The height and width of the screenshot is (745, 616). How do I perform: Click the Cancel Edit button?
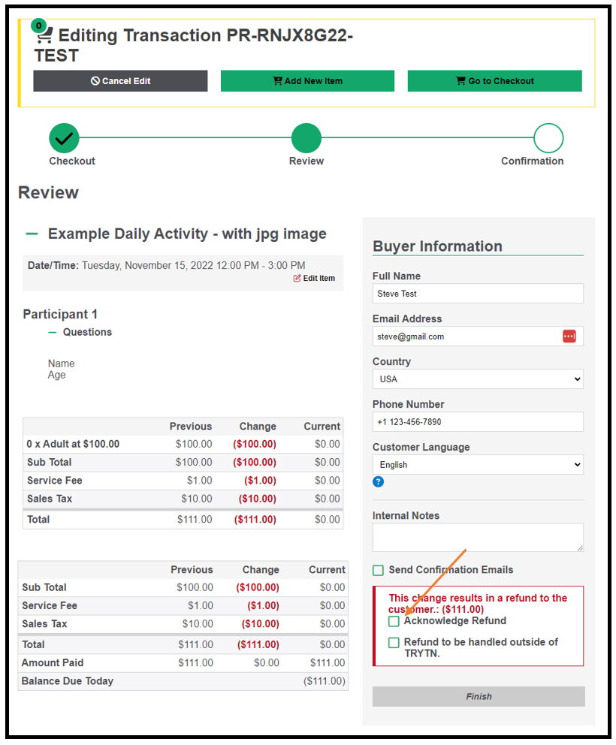click(x=120, y=81)
